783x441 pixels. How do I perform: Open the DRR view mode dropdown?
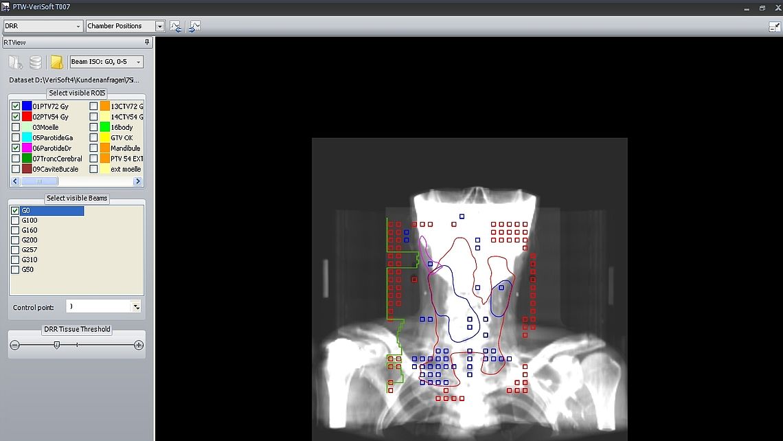78,25
